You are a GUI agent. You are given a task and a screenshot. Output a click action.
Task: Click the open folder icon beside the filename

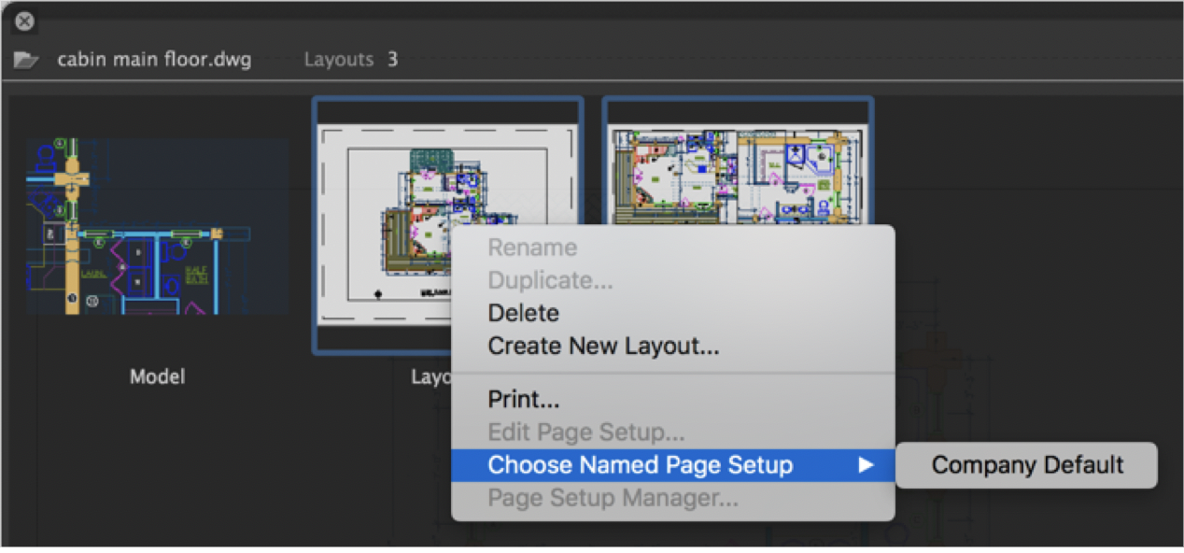(26, 60)
